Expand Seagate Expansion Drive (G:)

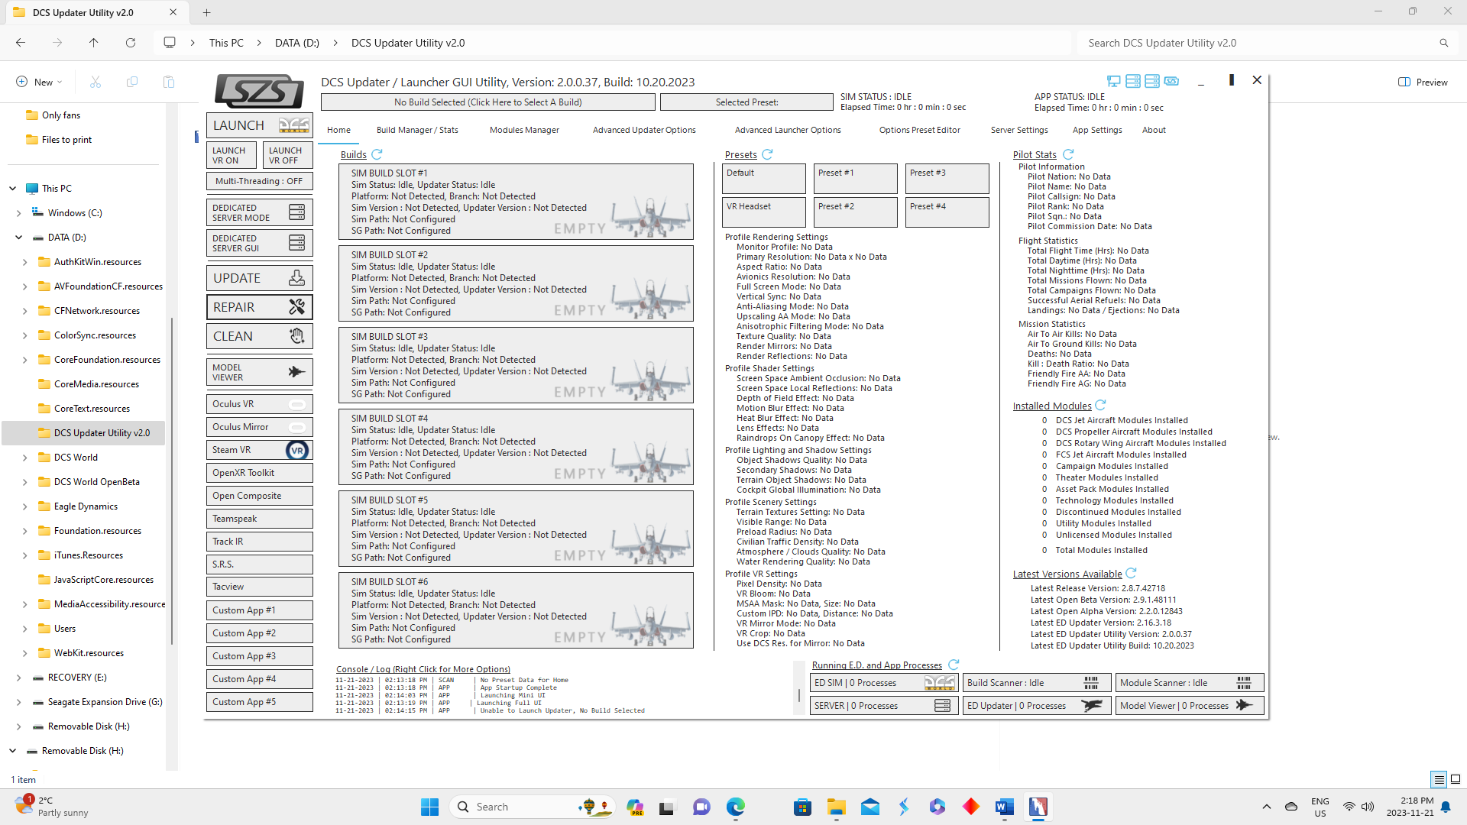(19, 702)
